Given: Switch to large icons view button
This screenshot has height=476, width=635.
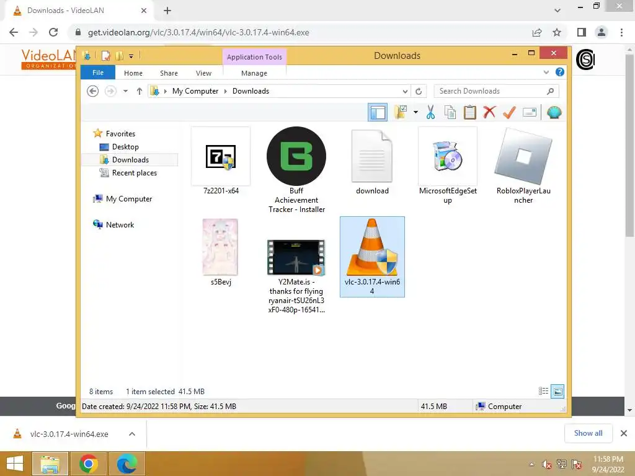Looking at the screenshot, I should click(557, 391).
